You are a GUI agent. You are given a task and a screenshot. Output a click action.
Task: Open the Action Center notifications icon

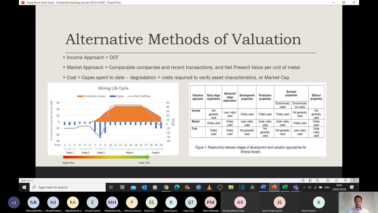click(352, 187)
